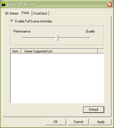The width and height of the screenshot is (114, 128).
Task: Click the Xabre 3D Wizard title bar icon
Action: point(4,4)
